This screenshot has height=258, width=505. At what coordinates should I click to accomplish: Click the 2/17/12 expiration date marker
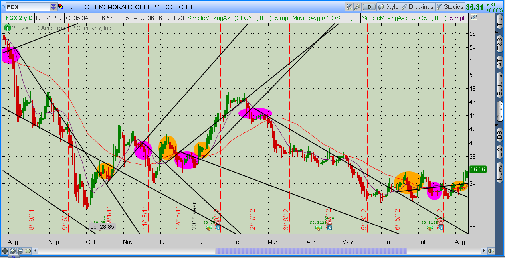[x=252, y=219]
